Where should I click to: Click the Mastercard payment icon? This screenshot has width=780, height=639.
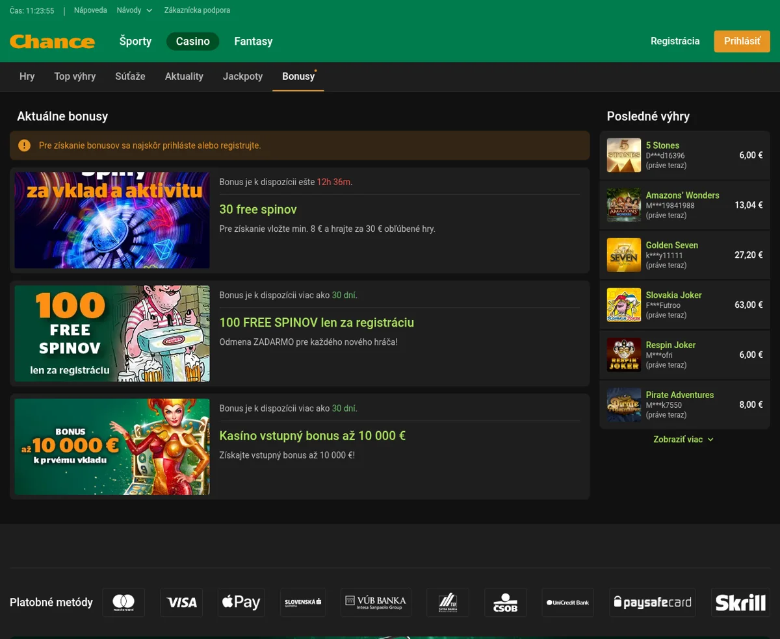click(123, 603)
